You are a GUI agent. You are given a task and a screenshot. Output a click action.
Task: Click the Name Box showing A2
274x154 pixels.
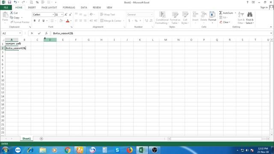tap(10, 33)
